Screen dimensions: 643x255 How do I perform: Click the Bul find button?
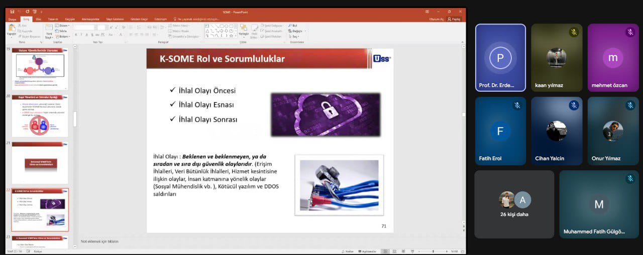pos(294,25)
